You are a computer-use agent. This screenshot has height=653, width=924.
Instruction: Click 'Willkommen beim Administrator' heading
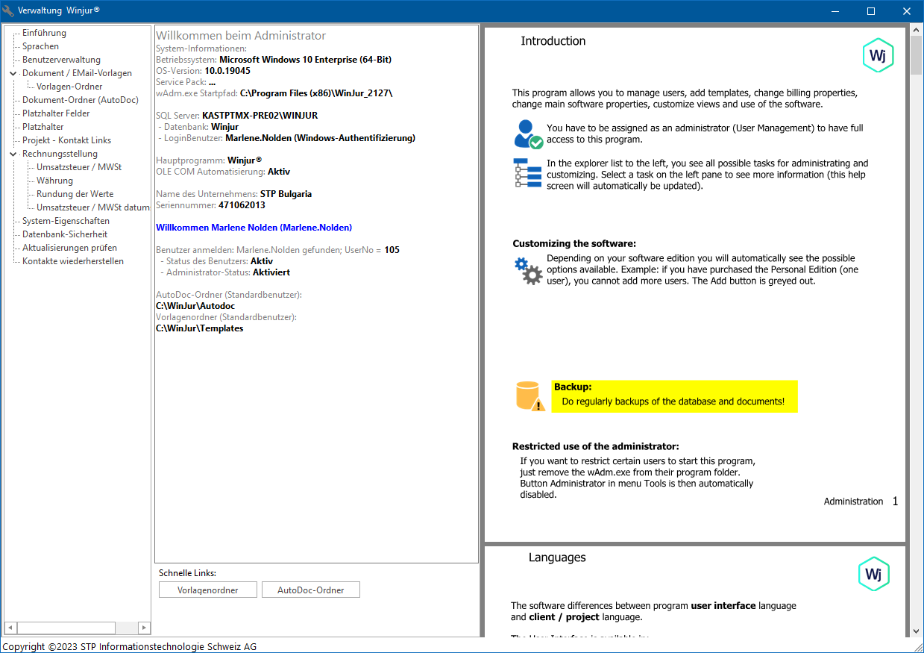241,36
